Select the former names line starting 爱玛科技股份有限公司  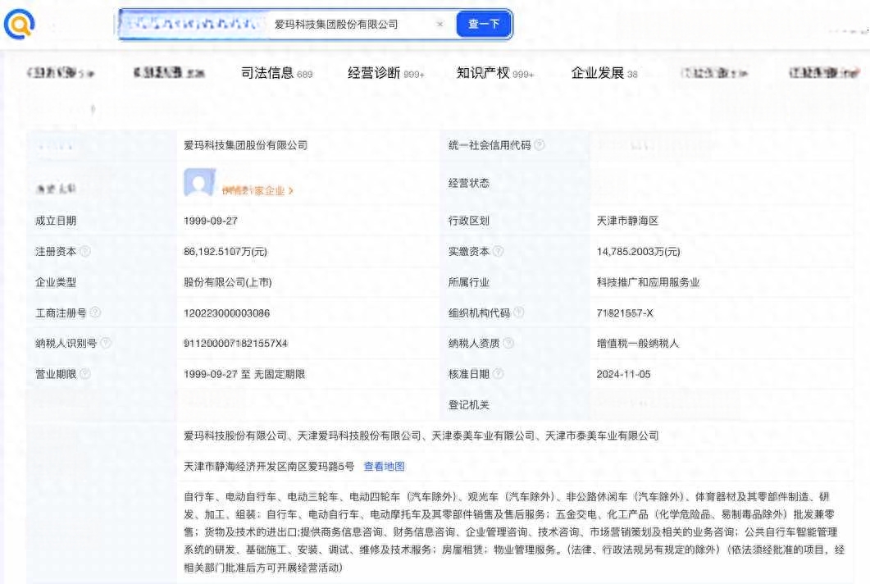tap(421, 436)
